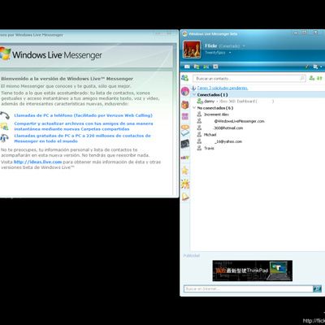Open the dark chalkboard sidebar tab

pyautogui.click(x=185, y=144)
